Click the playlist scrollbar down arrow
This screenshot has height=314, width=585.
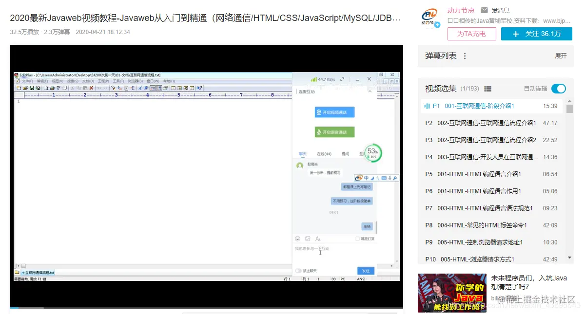click(569, 258)
